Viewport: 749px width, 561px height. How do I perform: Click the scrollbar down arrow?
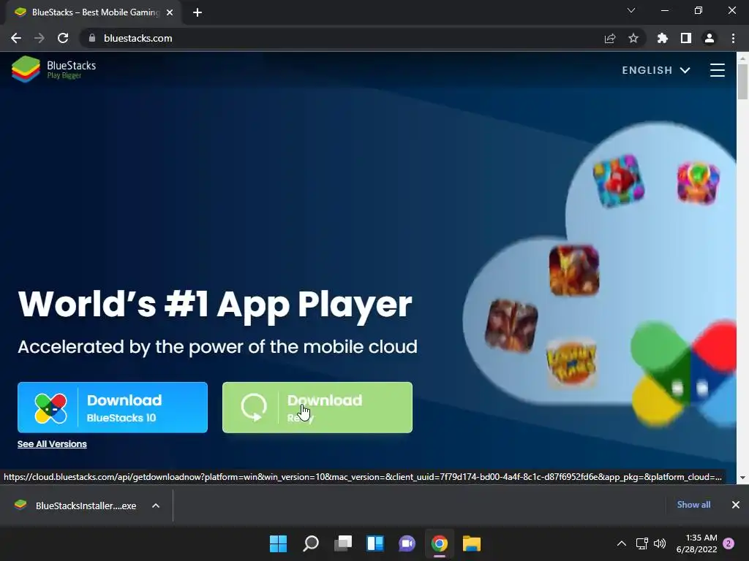[x=742, y=478]
